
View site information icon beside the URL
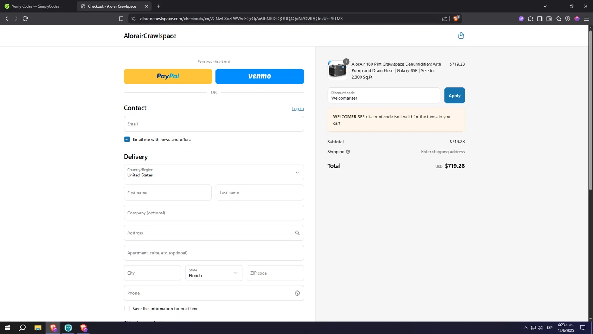coord(133,19)
